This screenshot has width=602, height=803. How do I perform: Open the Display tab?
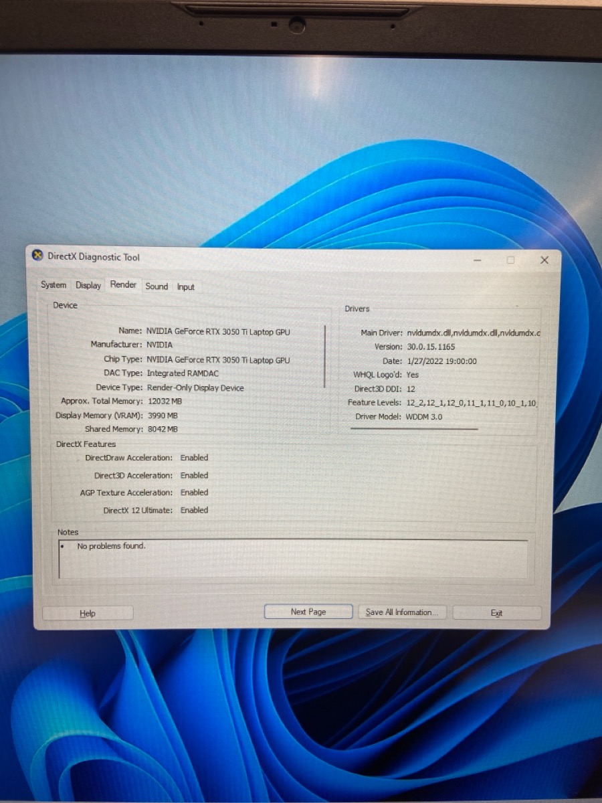point(88,285)
